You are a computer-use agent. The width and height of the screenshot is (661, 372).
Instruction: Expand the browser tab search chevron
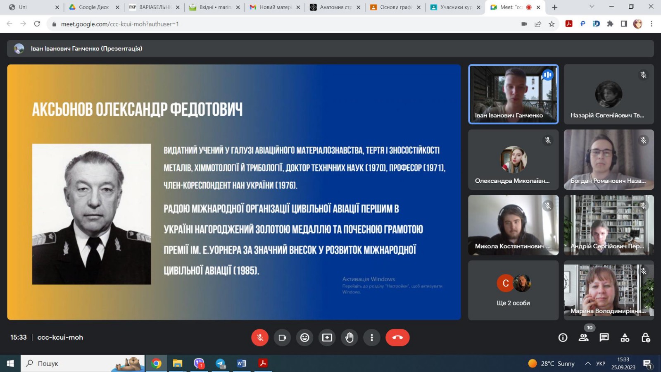pos(592,7)
